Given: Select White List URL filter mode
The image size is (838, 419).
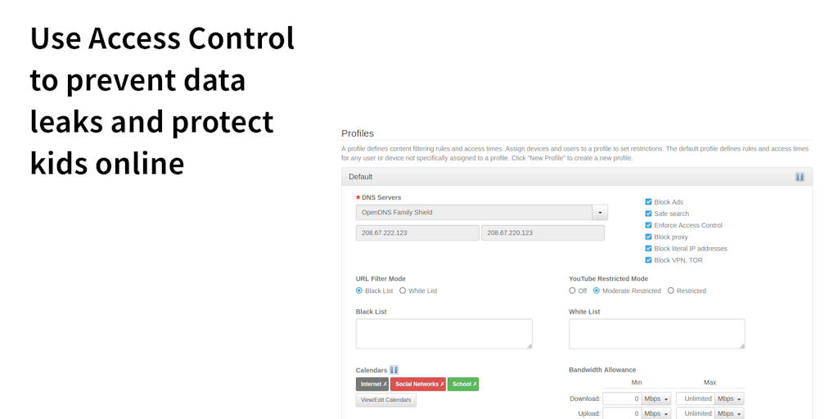Looking at the screenshot, I should click(x=403, y=291).
